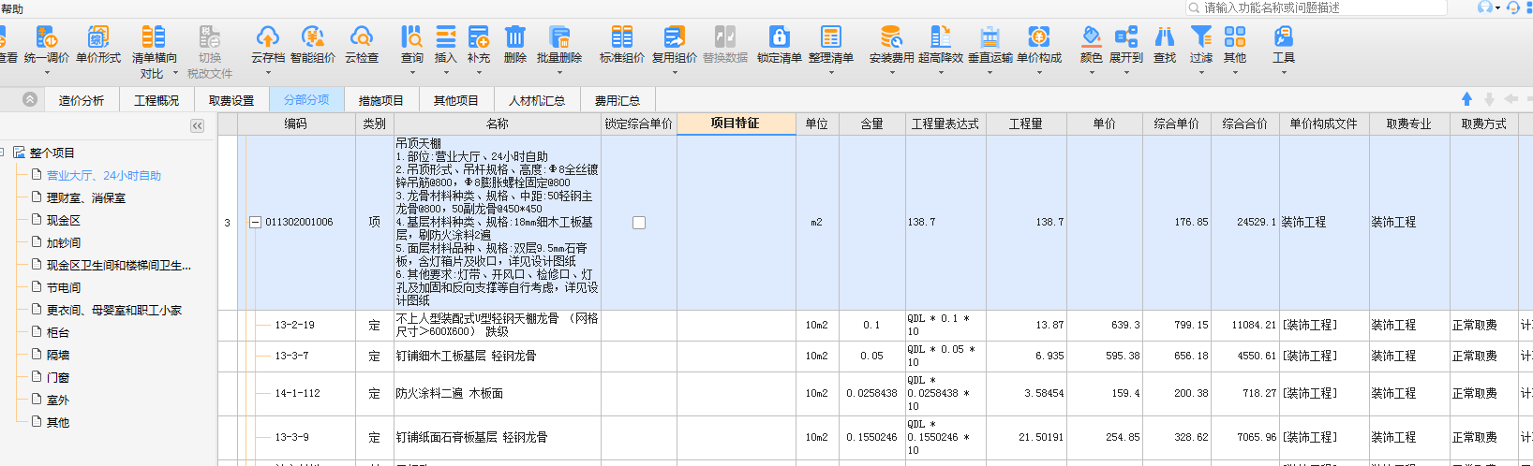The height and width of the screenshot is (466, 1533).
Task: Open the dropdown under 过滤
Action: click(x=1201, y=72)
